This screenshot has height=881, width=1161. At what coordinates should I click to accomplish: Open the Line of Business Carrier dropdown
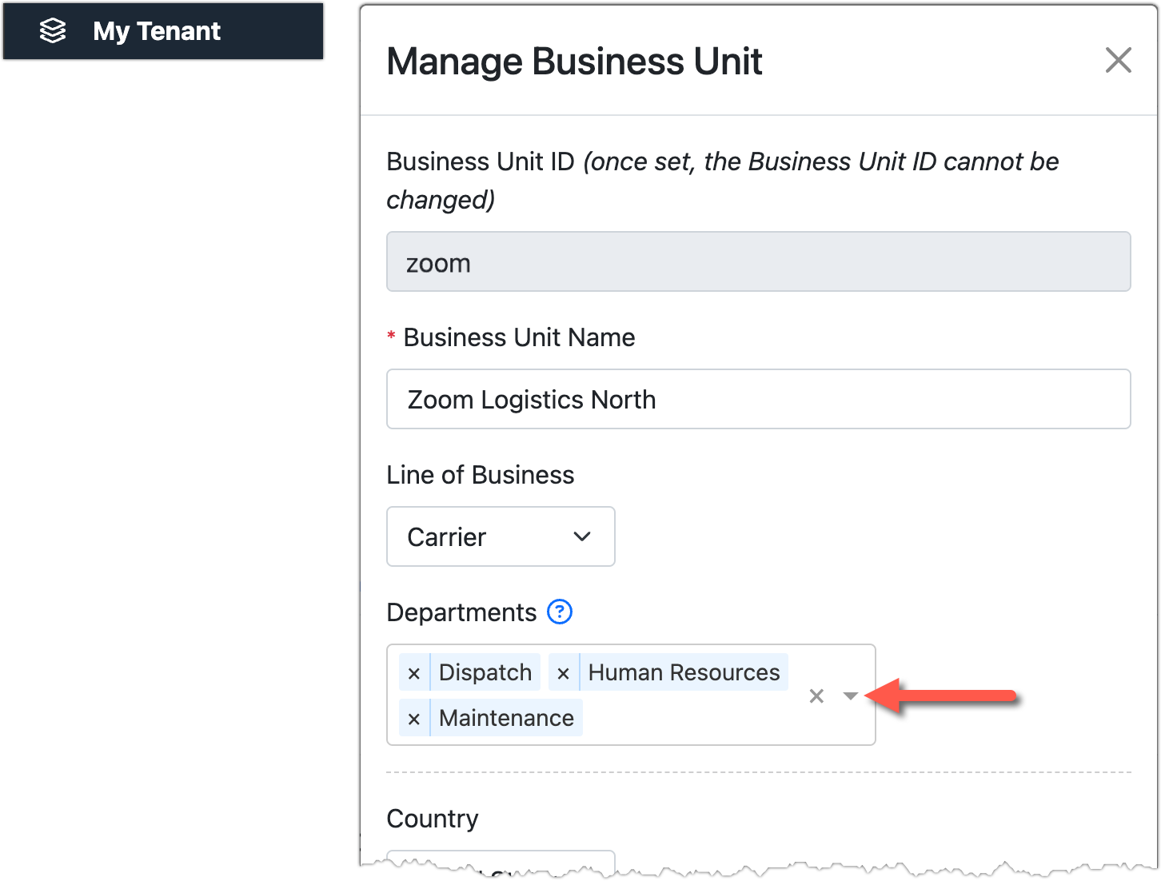coord(501,536)
